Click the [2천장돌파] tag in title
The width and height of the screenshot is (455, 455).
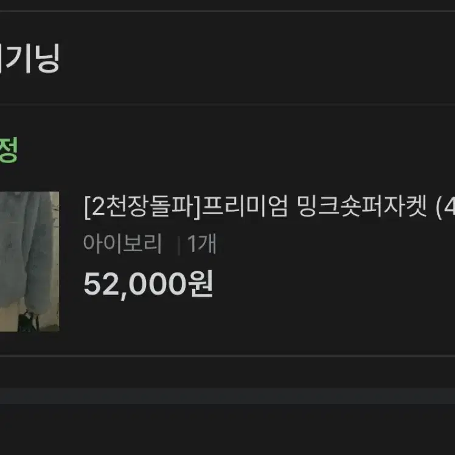point(142,206)
